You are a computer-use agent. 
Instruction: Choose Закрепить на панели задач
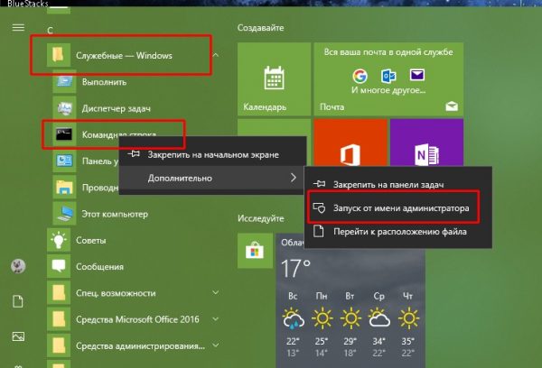pyautogui.click(x=397, y=184)
